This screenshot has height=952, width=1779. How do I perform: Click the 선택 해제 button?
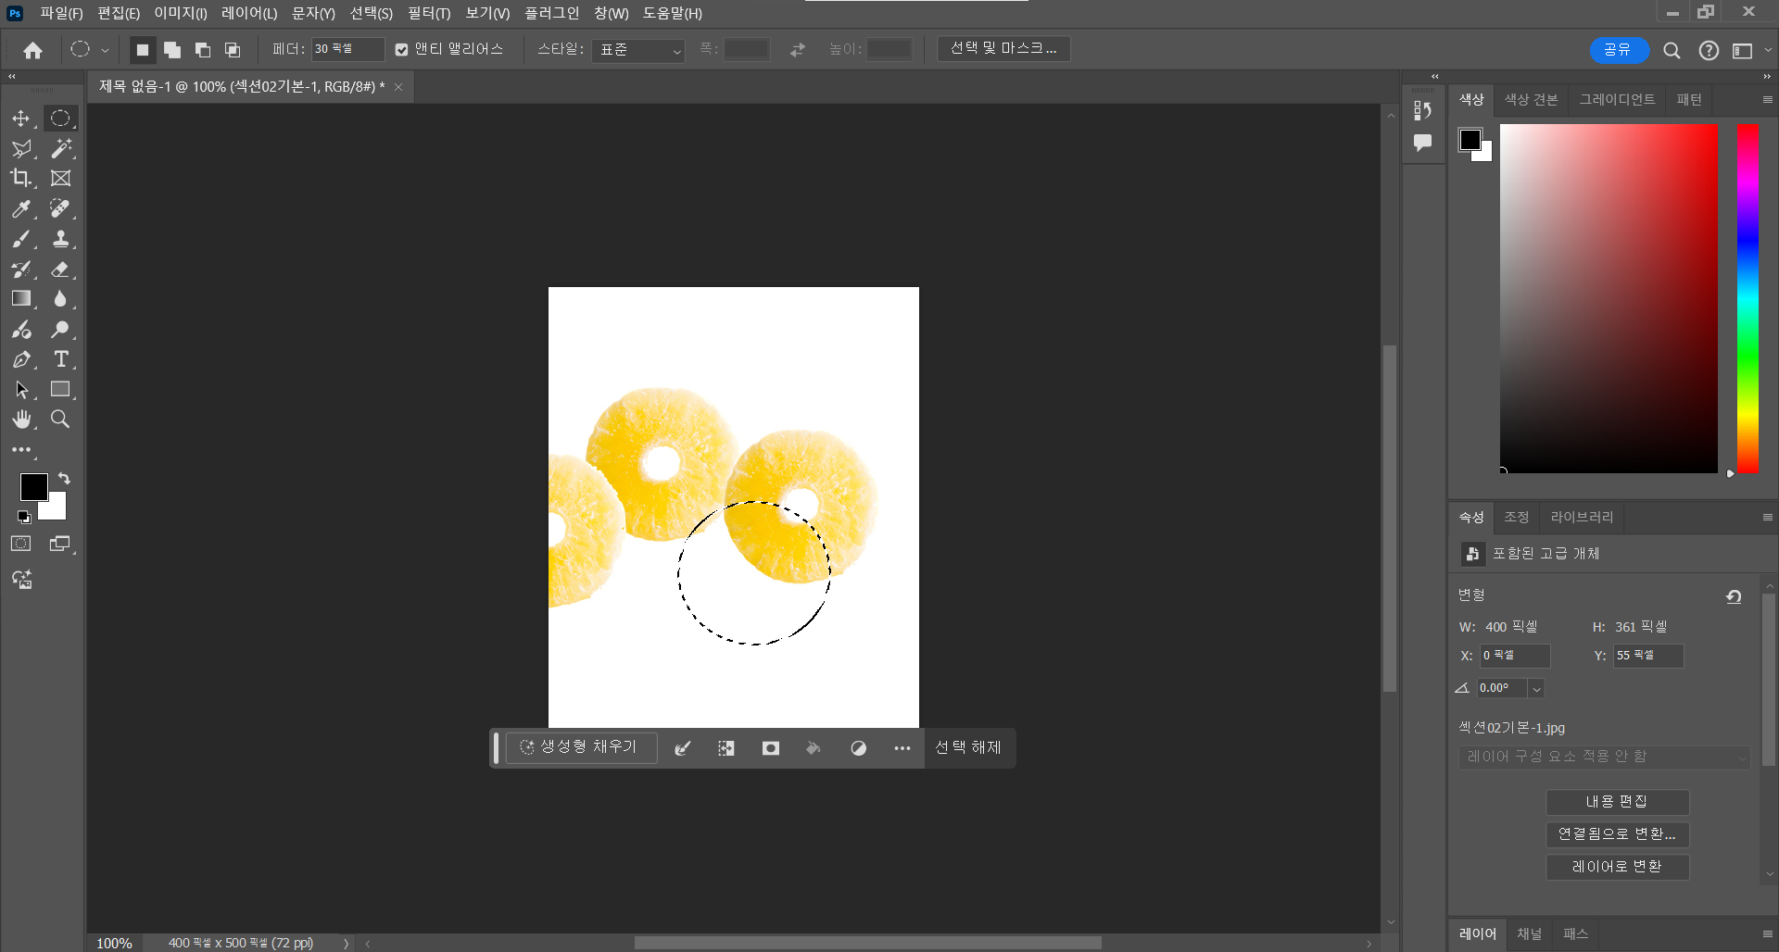[x=968, y=747]
